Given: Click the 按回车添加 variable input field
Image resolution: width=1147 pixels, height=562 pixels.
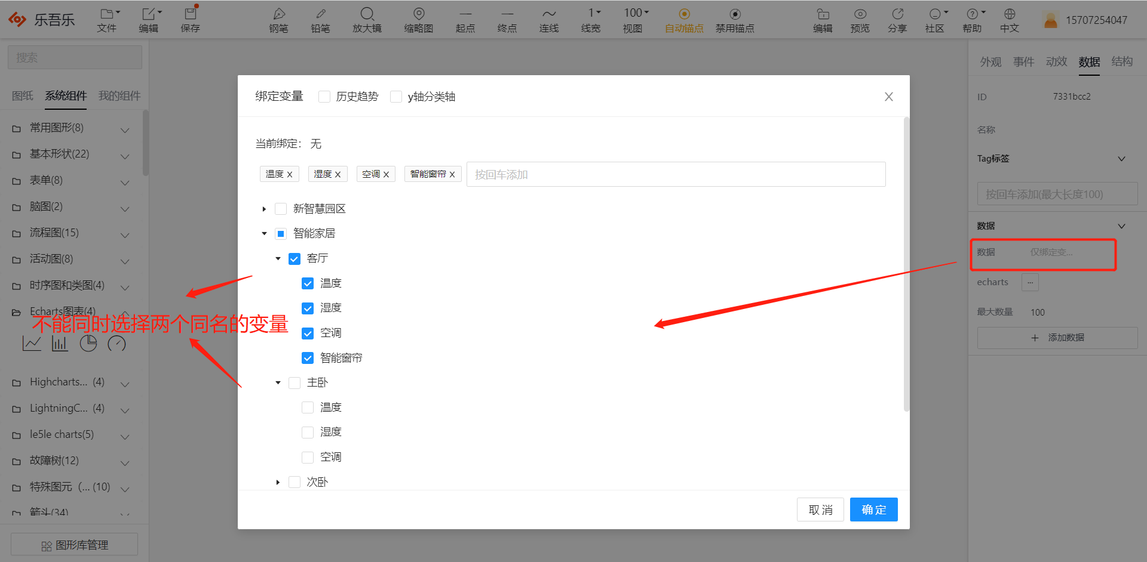Looking at the screenshot, I should (x=597, y=174).
